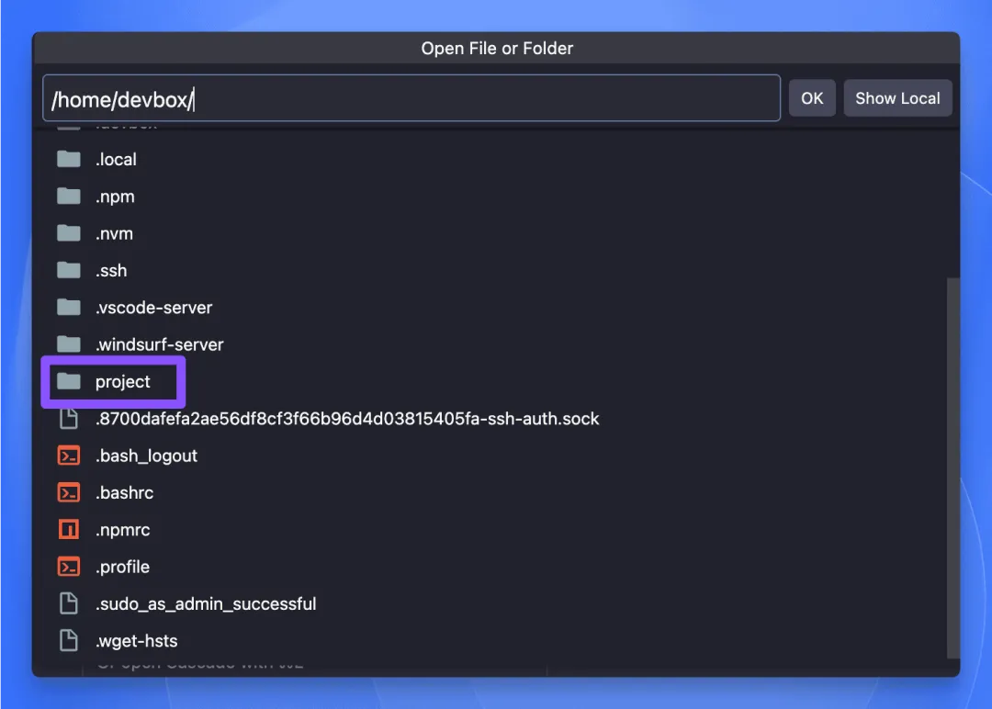Select the .8700dafefa2ae56df8cf3f66b96d4d03815405fa-ssh-auth.sock file name

click(x=347, y=419)
